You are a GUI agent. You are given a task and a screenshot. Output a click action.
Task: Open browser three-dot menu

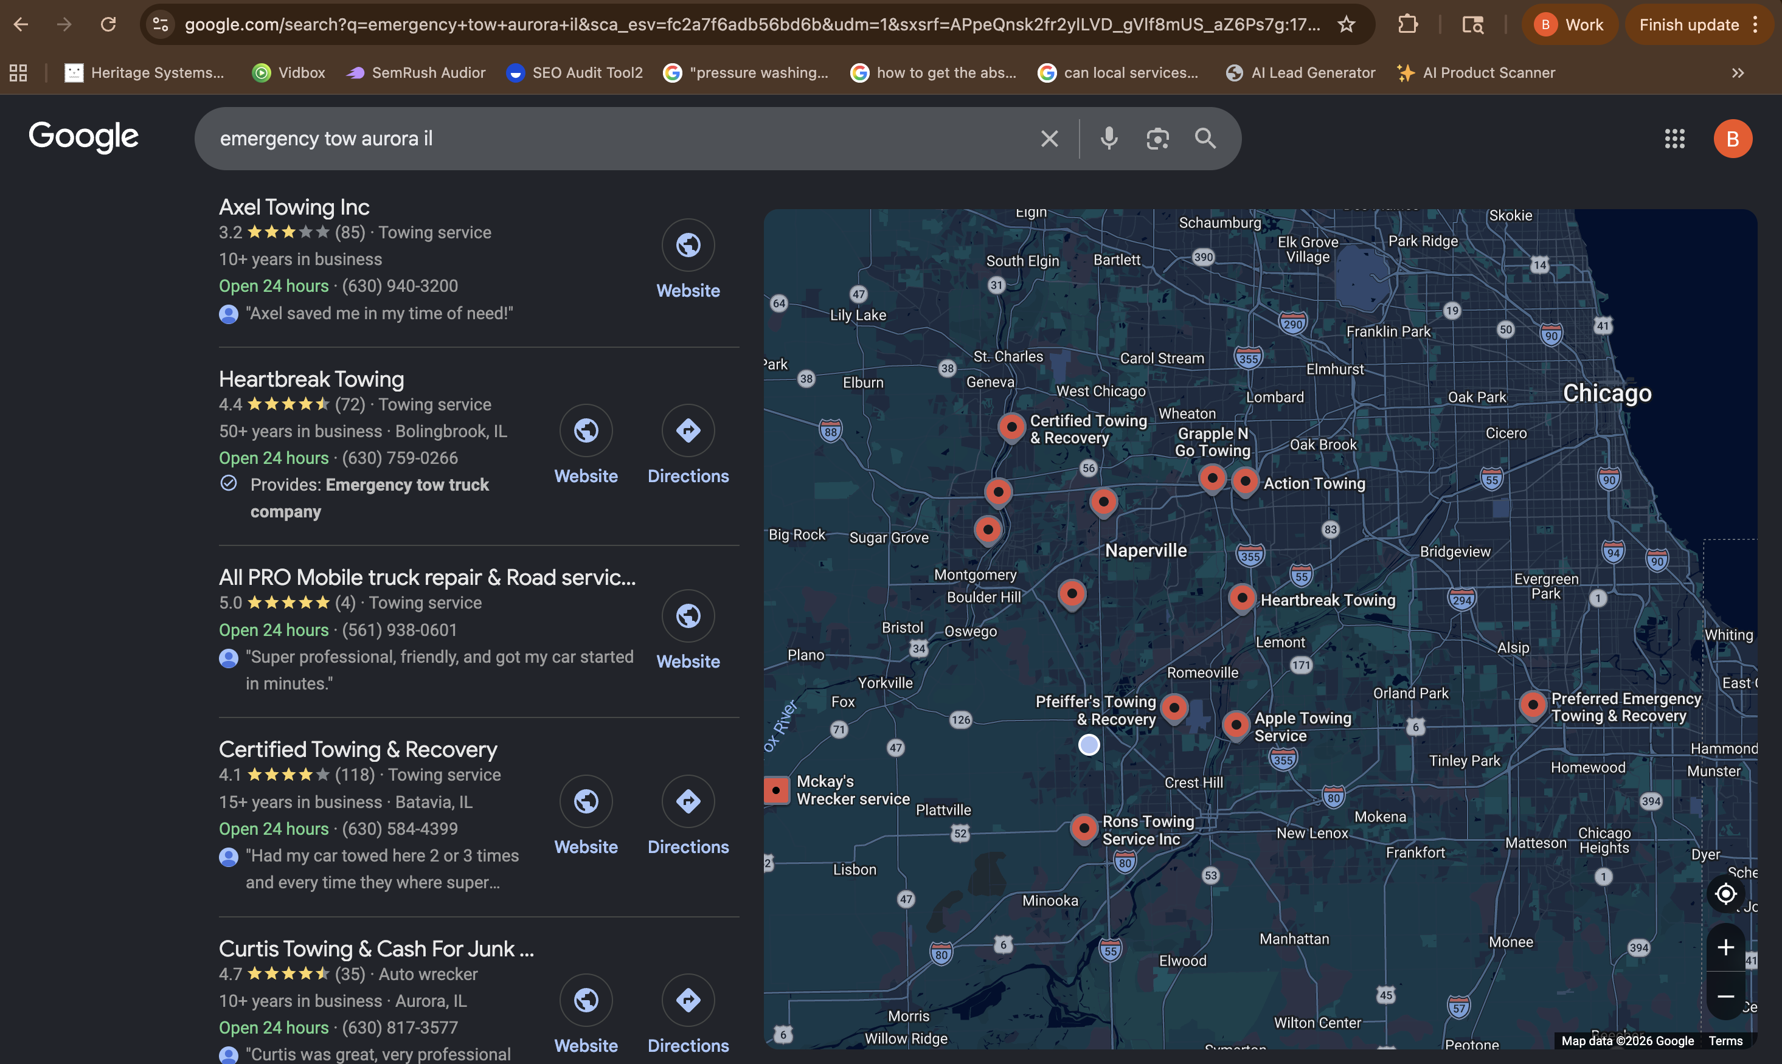(1755, 24)
